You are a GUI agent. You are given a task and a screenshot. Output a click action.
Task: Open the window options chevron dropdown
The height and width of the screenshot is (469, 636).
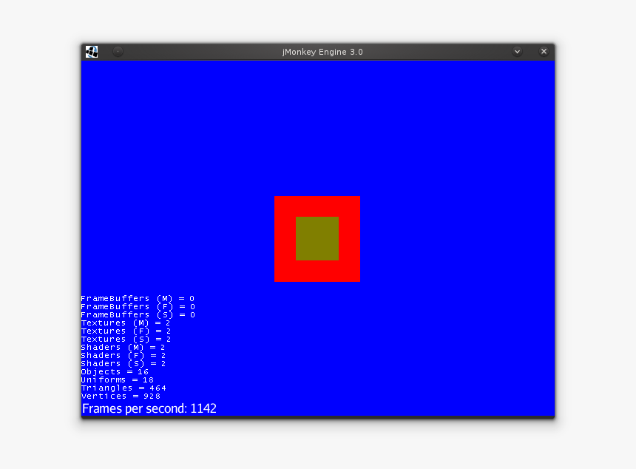point(517,51)
